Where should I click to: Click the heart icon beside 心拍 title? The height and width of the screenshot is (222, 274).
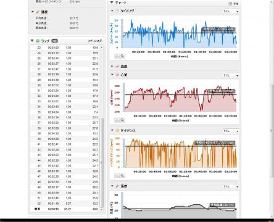(117, 75)
